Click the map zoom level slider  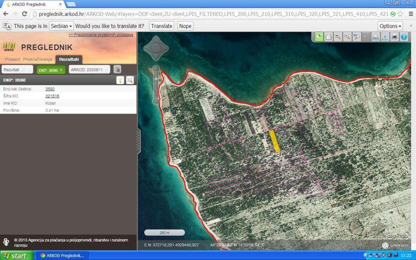pyautogui.click(x=156, y=85)
